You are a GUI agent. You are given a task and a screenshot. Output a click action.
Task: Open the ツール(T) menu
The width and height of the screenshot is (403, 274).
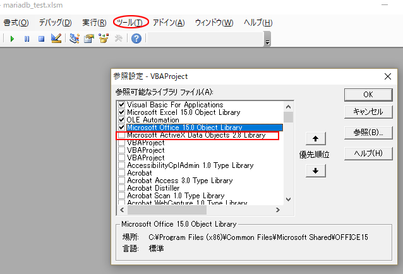click(x=131, y=22)
